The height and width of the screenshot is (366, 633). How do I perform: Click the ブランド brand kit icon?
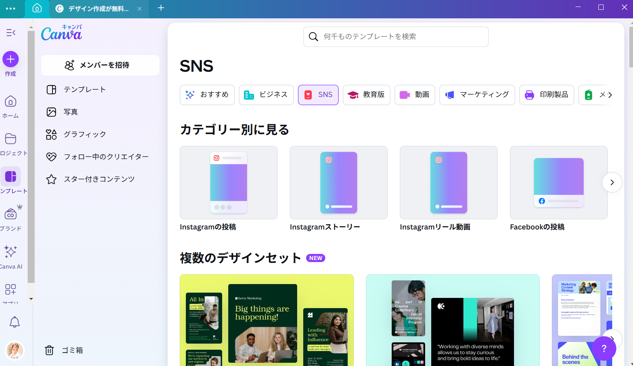11,214
